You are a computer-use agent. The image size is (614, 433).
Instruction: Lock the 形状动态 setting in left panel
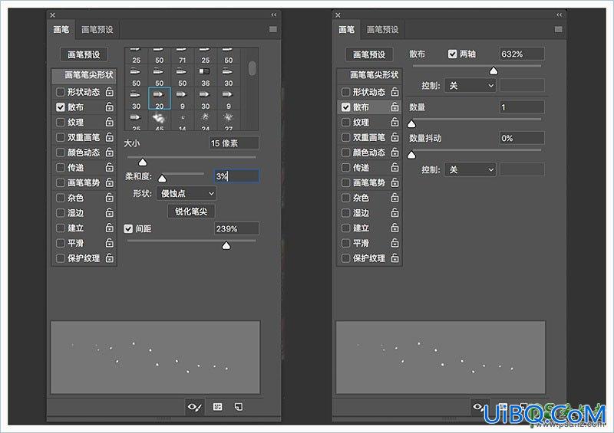pyautogui.click(x=110, y=92)
